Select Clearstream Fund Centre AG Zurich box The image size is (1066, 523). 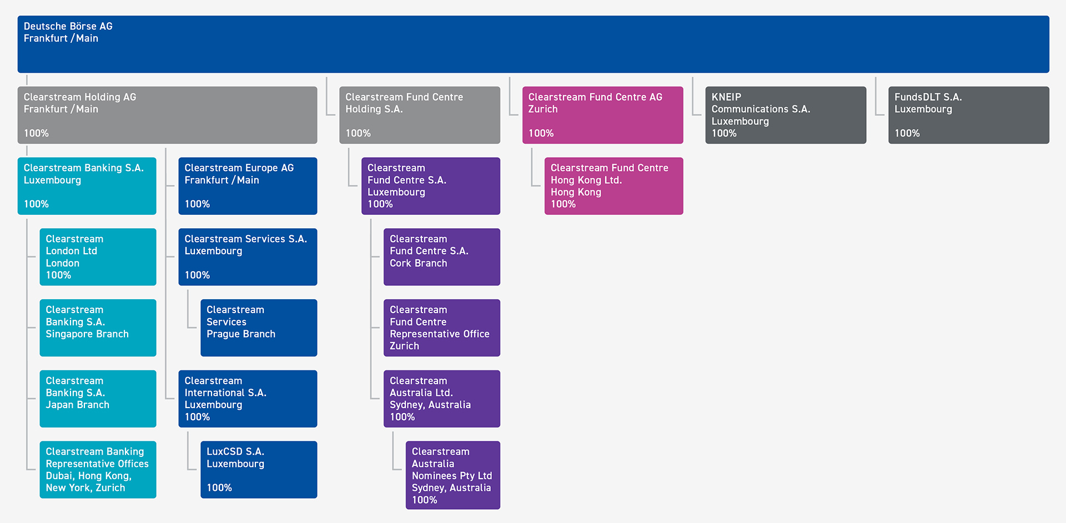(x=602, y=115)
